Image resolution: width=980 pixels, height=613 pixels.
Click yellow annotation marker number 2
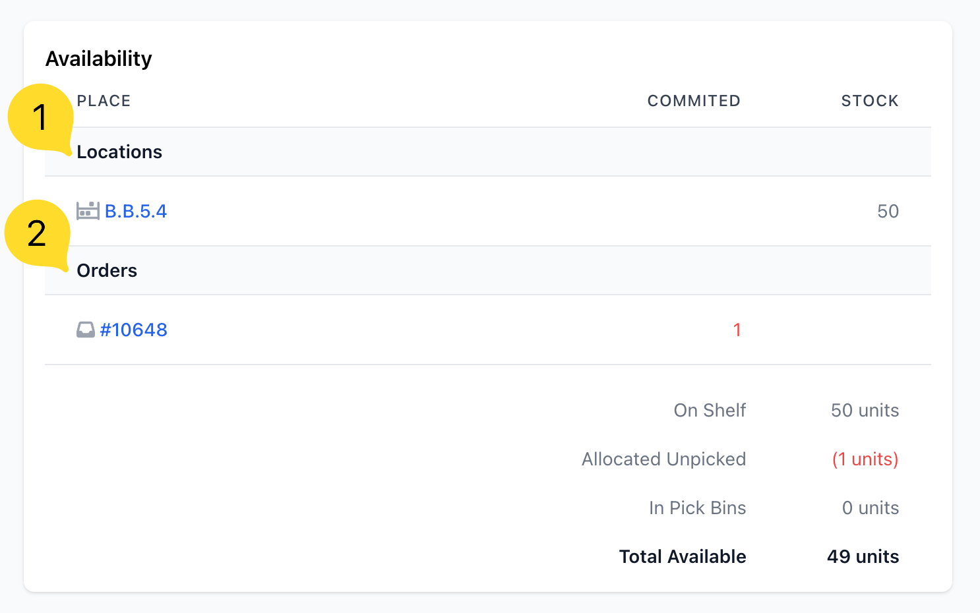[x=38, y=234]
